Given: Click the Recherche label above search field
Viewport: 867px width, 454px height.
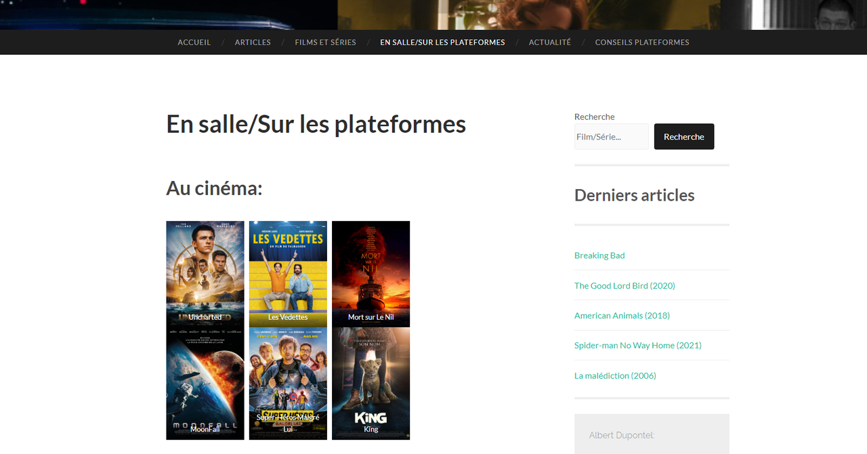Looking at the screenshot, I should pyautogui.click(x=595, y=117).
